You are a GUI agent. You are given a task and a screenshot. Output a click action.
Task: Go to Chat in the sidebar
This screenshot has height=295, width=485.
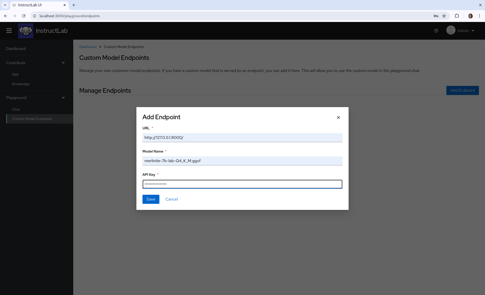pos(16,109)
